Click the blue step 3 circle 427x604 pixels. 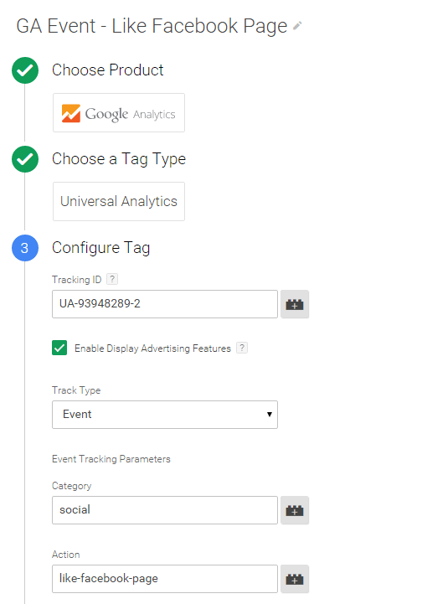(x=25, y=248)
